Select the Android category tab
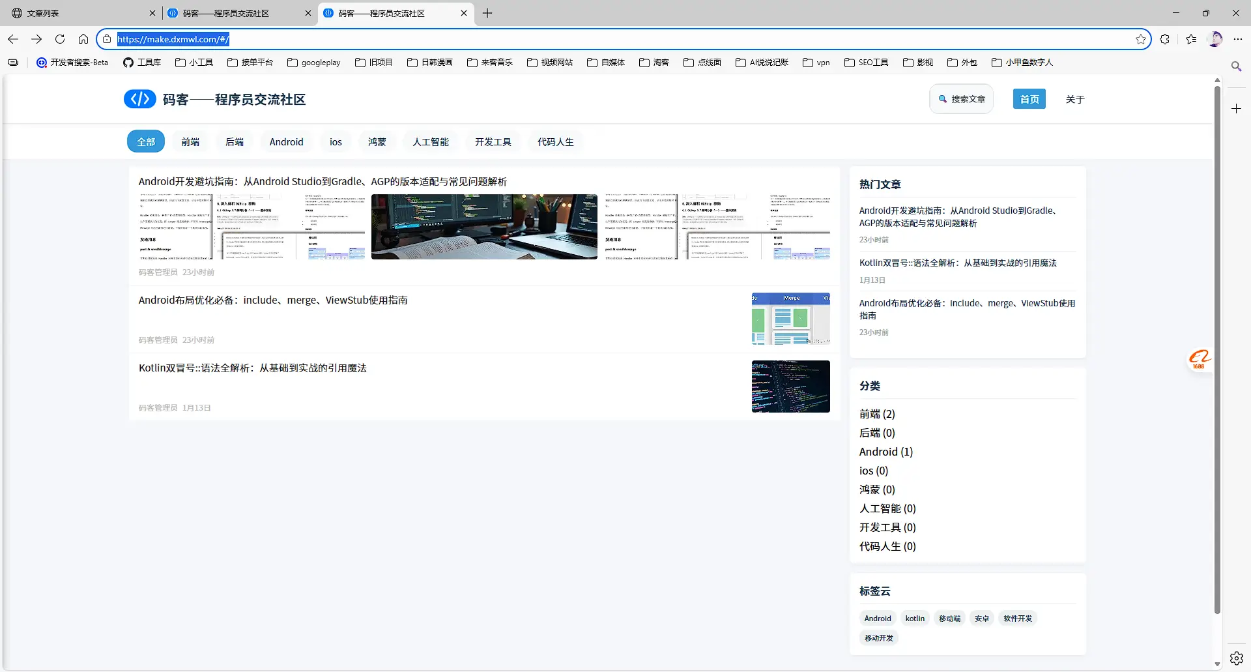Image resolution: width=1251 pixels, height=672 pixels. [286, 142]
